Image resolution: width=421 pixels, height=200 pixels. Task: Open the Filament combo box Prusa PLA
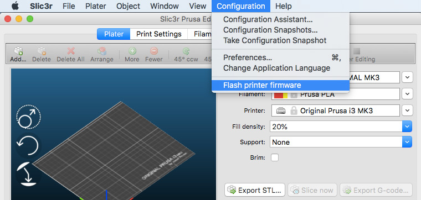click(336, 94)
